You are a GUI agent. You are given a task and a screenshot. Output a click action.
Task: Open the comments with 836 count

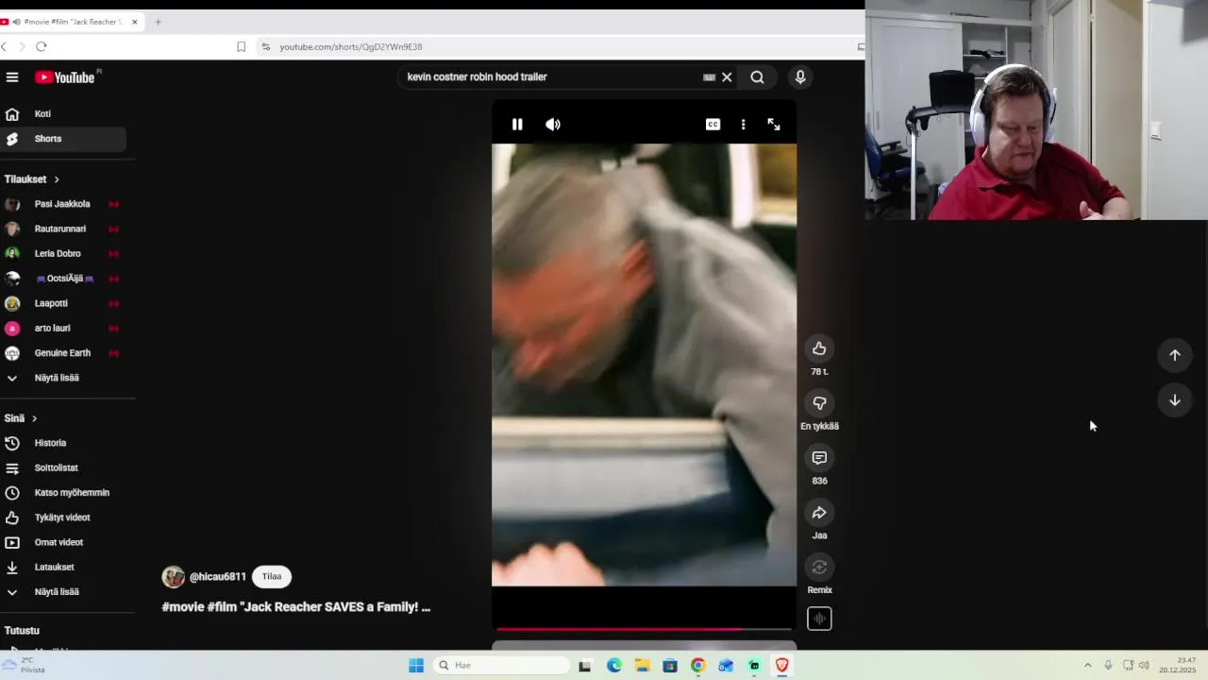click(819, 458)
